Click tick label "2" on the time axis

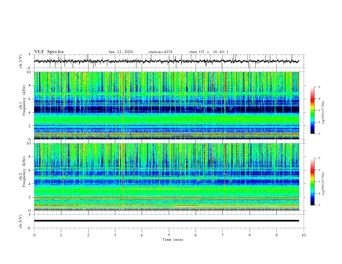(88, 235)
